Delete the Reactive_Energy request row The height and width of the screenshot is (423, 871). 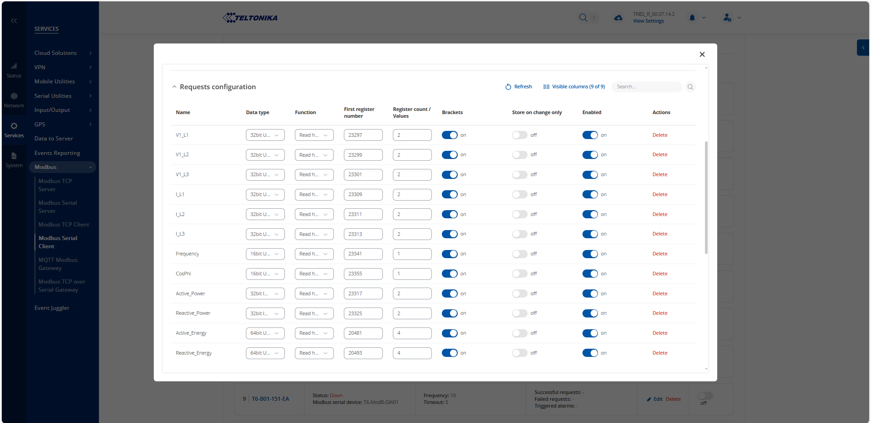click(x=660, y=353)
